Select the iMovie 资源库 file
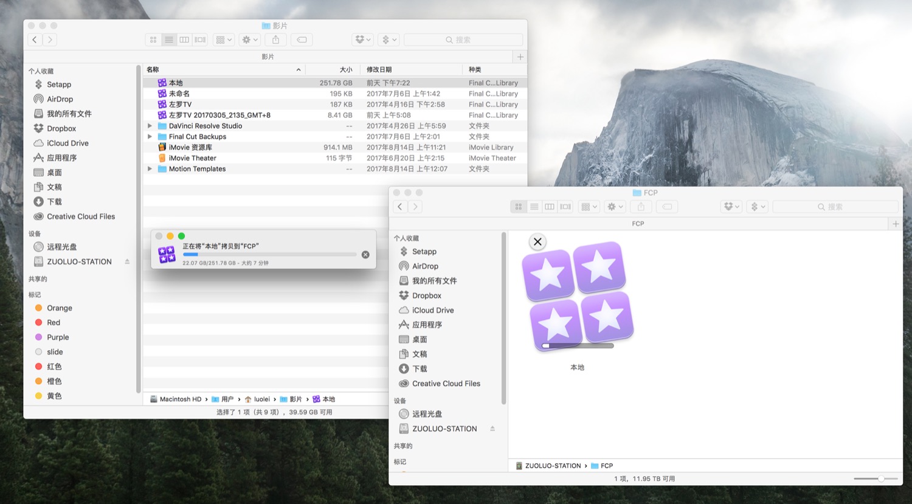Viewport: 912px width, 504px height. [190, 147]
